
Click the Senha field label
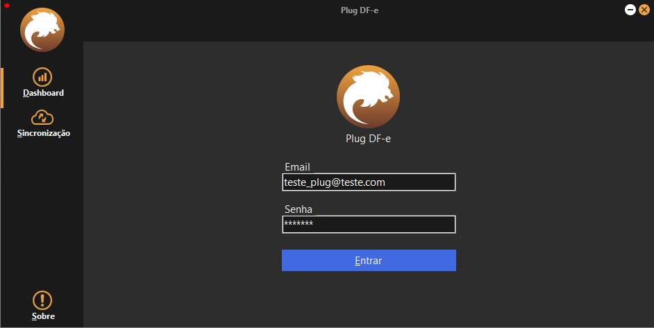299,209
